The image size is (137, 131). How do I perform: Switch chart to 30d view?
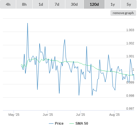[x=74, y=4]
